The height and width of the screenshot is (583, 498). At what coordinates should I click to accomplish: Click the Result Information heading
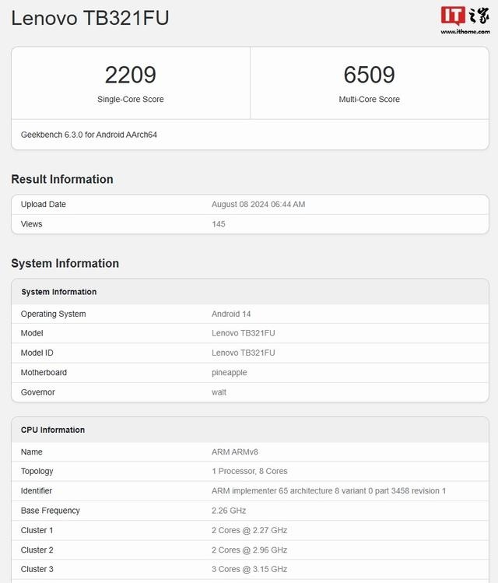tap(62, 179)
